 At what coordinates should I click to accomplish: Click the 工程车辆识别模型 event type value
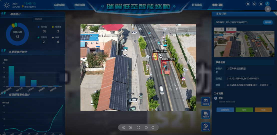[x=236, y=69]
